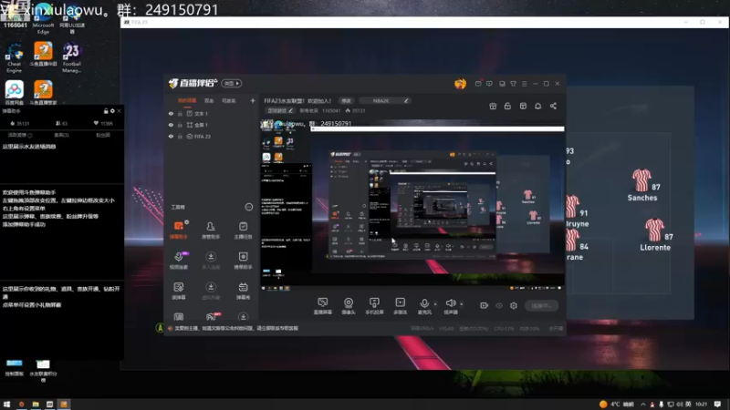Add a 摄像头 camera source
Viewport: 730px width, 410px height.
(349, 306)
